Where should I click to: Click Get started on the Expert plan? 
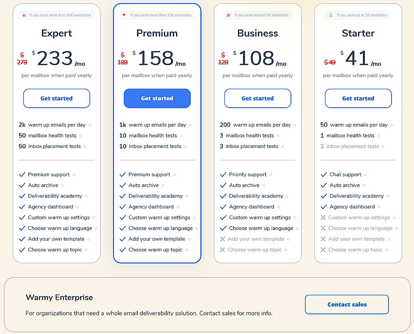pos(56,98)
